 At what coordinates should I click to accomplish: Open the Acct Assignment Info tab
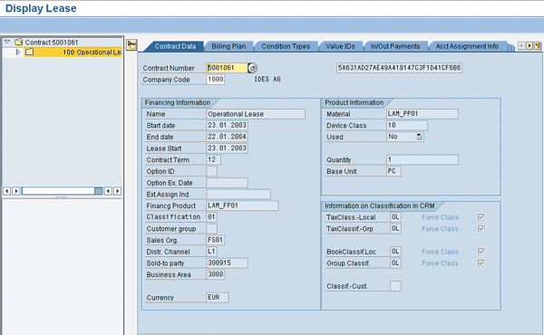(x=467, y=46)
